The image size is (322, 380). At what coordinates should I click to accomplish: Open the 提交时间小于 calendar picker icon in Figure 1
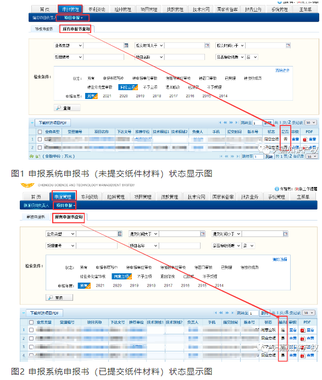point(288,45)
